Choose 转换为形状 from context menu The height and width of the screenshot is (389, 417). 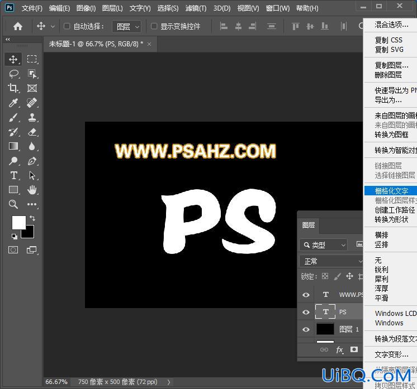(390, 219)
